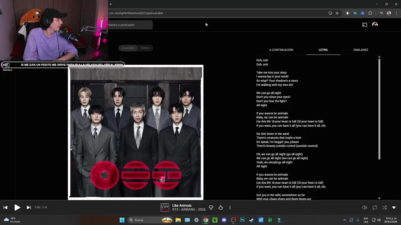
Task: Click the lyrics panel scrollbar thumb
Action: click(x=379, y=109)
